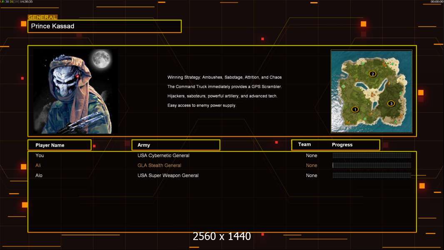Click the Team column header label
The height and width of the screenshot is (250, 444).
click(x=304, y=145)
